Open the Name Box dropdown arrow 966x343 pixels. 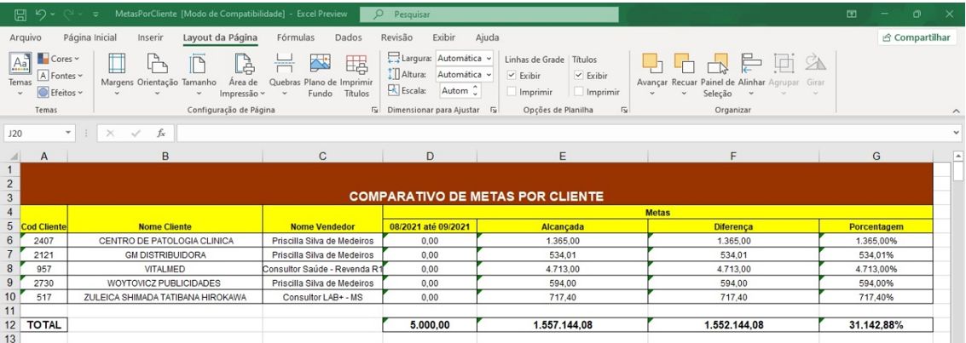pyautogui.click(x=67, y=133)
